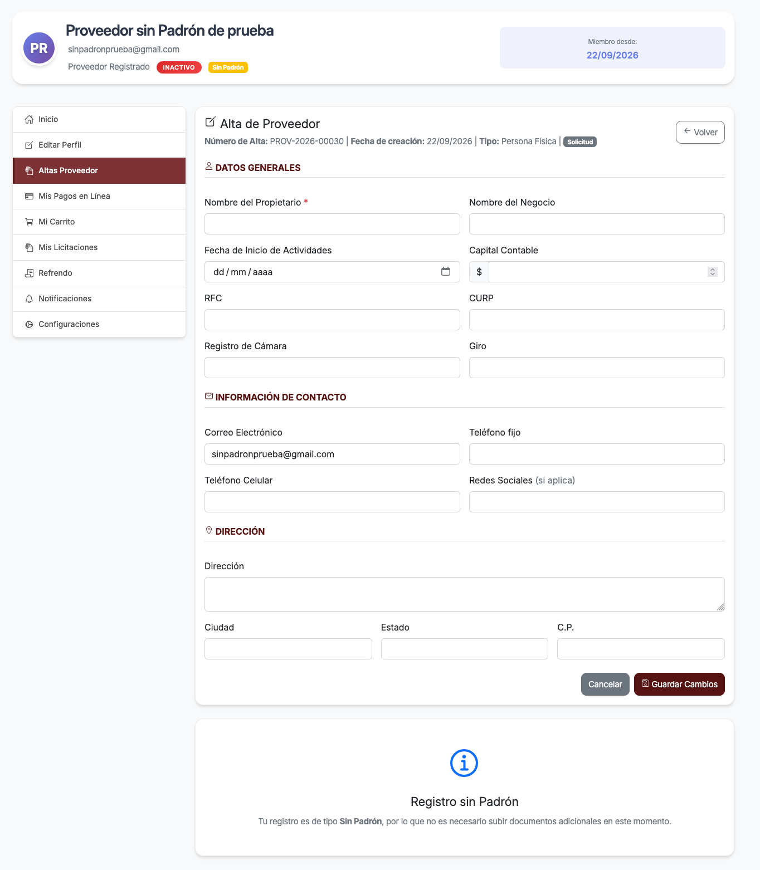Image resolution: width=760 pixels, height=870 pixels.
Task: Edit the Correo Electrónico field
Action: pos(332,454)
